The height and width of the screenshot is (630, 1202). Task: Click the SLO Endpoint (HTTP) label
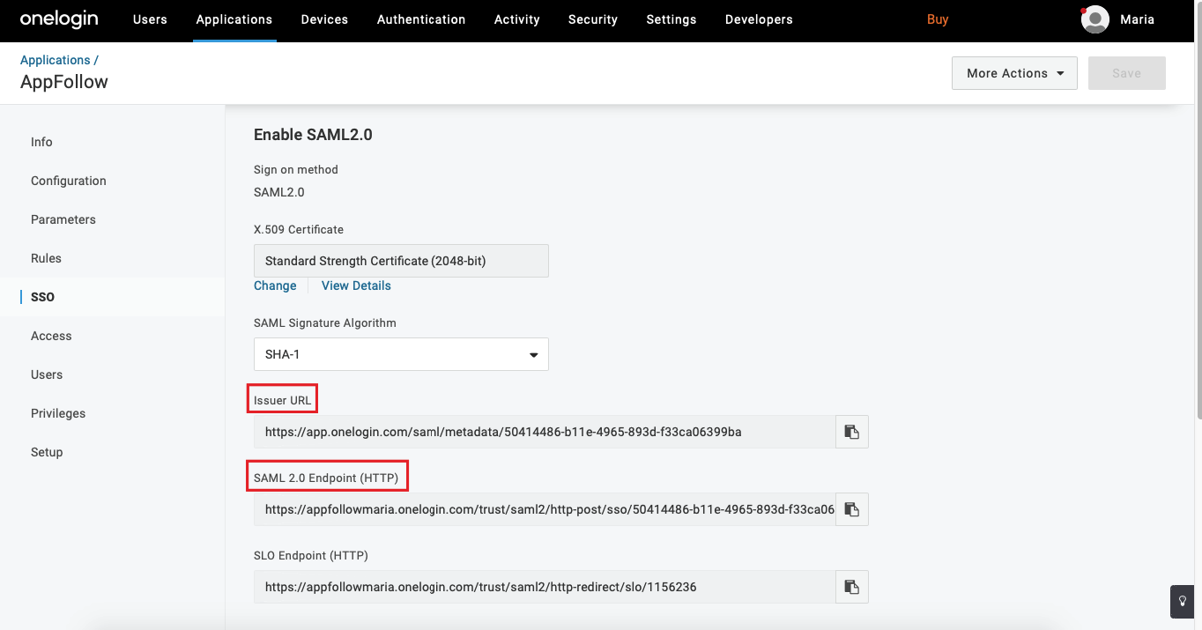coord(311,556)
